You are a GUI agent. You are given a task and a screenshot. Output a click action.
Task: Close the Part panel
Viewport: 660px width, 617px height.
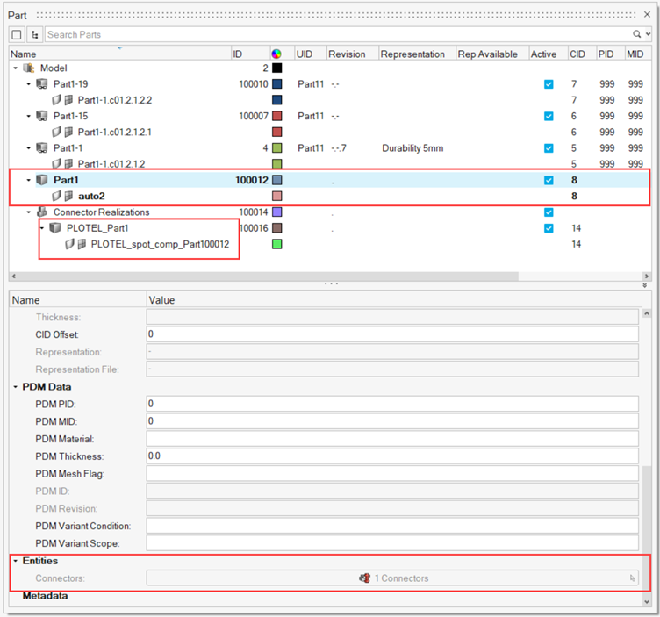649,15
